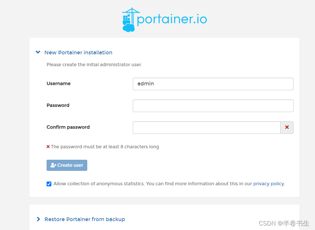Open the privacy policy link

pyautogui.click(x=268, y=184)
